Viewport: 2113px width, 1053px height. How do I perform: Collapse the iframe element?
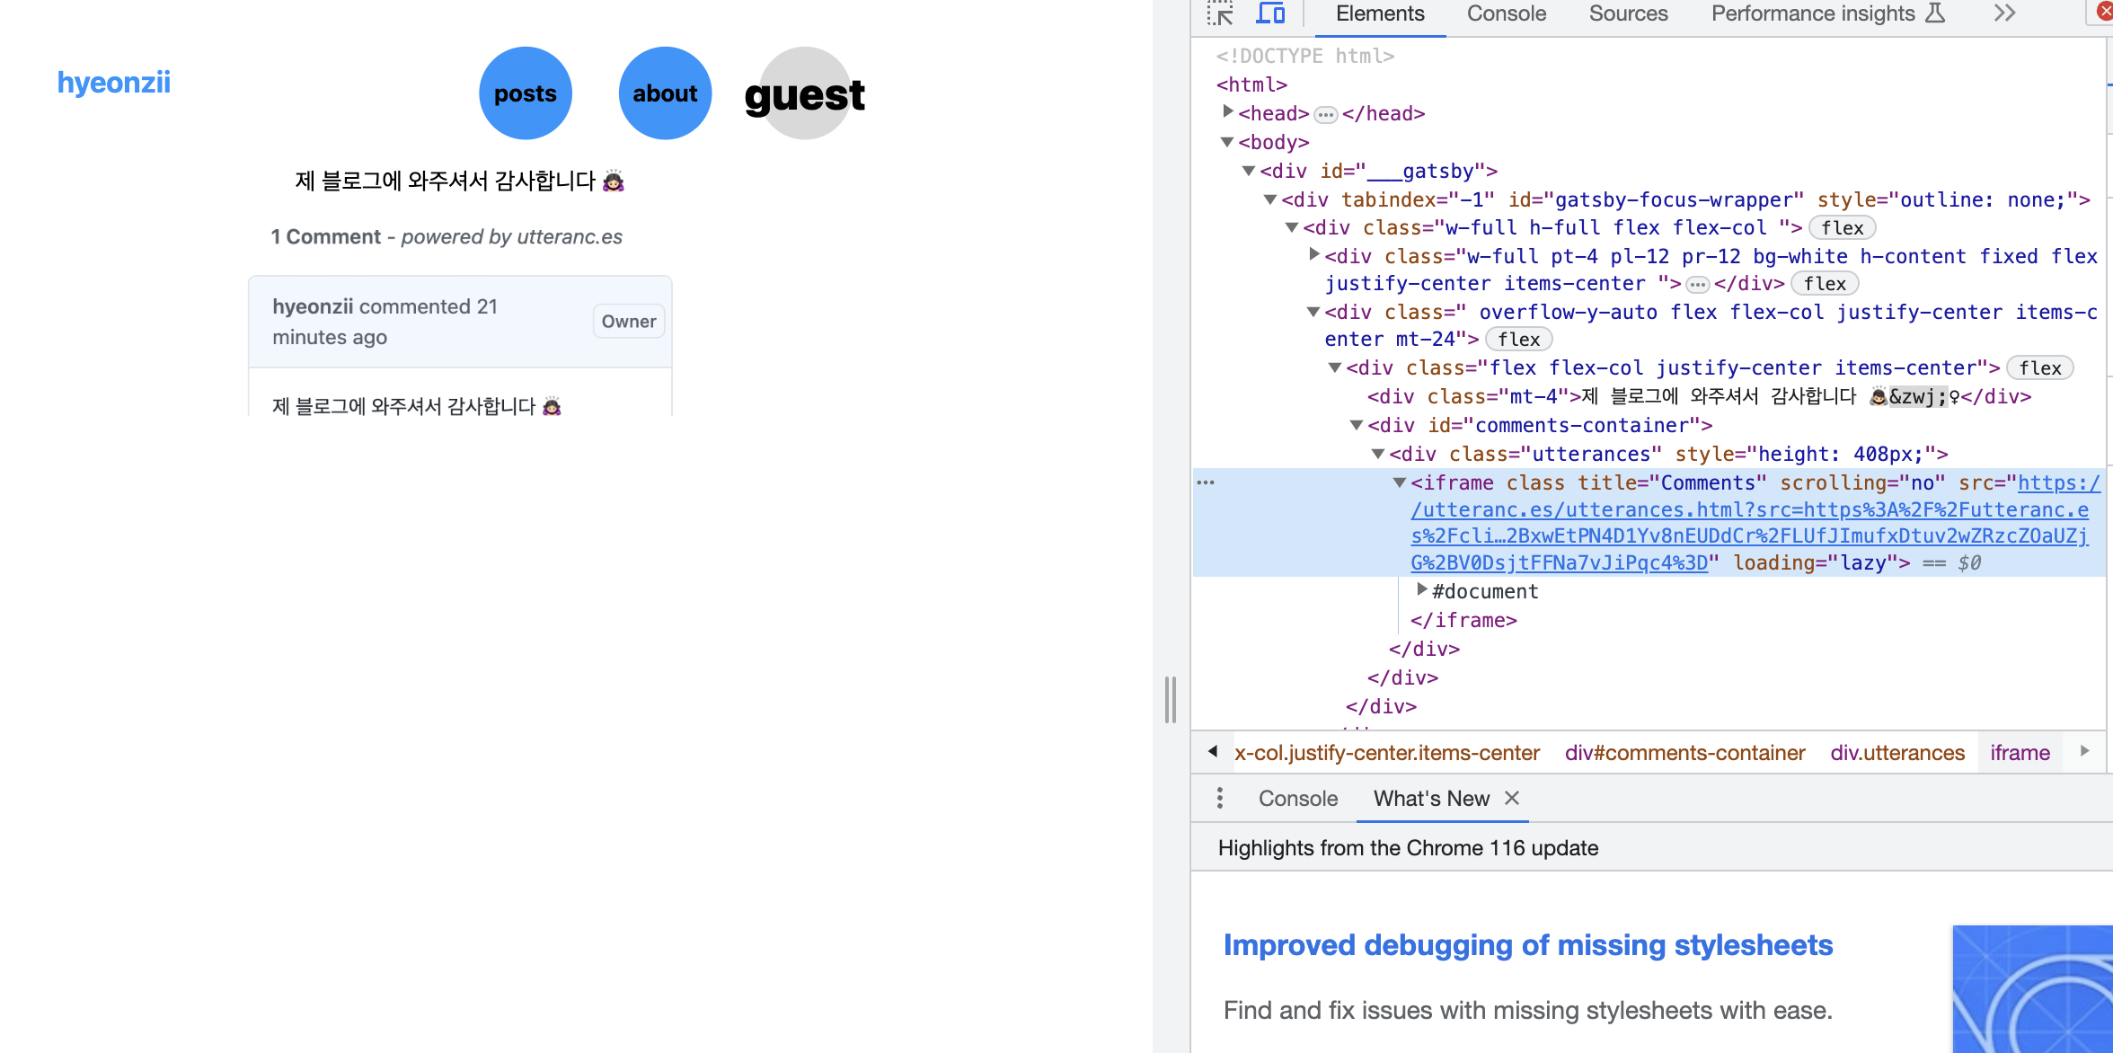click(1400, 482)
